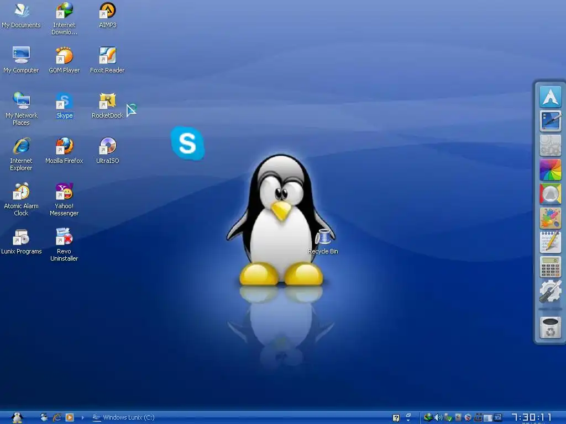Select the RocketDock desktop shortcut
566x424 pixels.
107,106
